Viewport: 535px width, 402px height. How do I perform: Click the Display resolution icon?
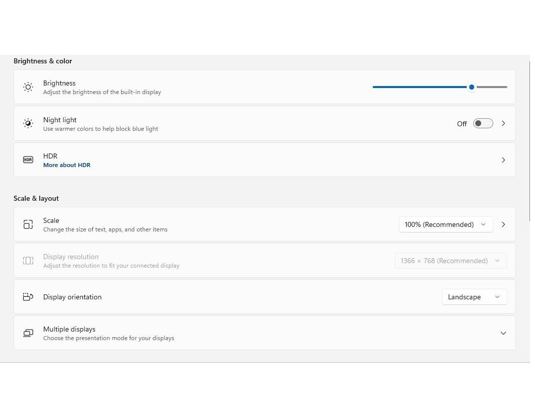(28, 261)
